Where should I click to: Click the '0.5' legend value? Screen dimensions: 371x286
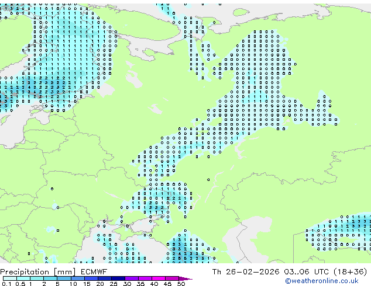pos(20,284)
